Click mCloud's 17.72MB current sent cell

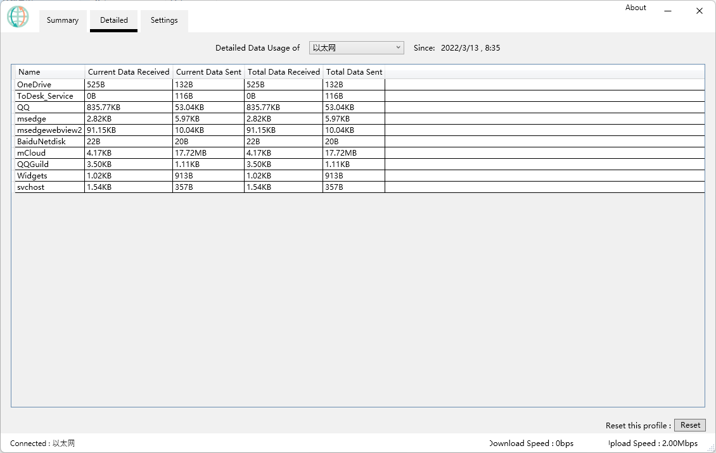[x=208, y=153]
